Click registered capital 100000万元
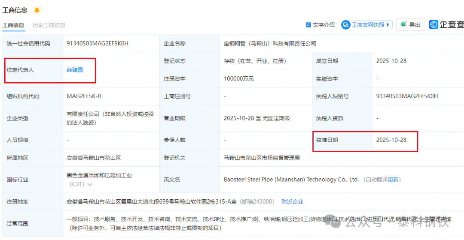The height and width of the screenshot is (240, 464). (x=239, y=79)
